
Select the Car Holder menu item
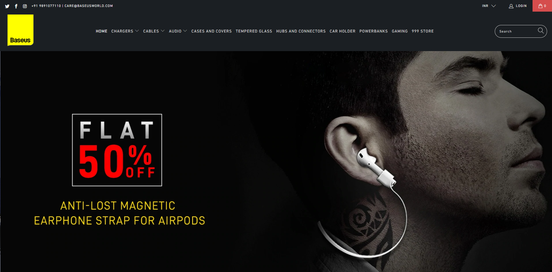(343, 31)
